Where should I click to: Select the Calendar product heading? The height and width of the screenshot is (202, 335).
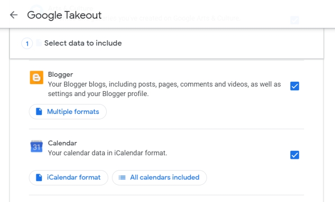[x=62, y=143]
